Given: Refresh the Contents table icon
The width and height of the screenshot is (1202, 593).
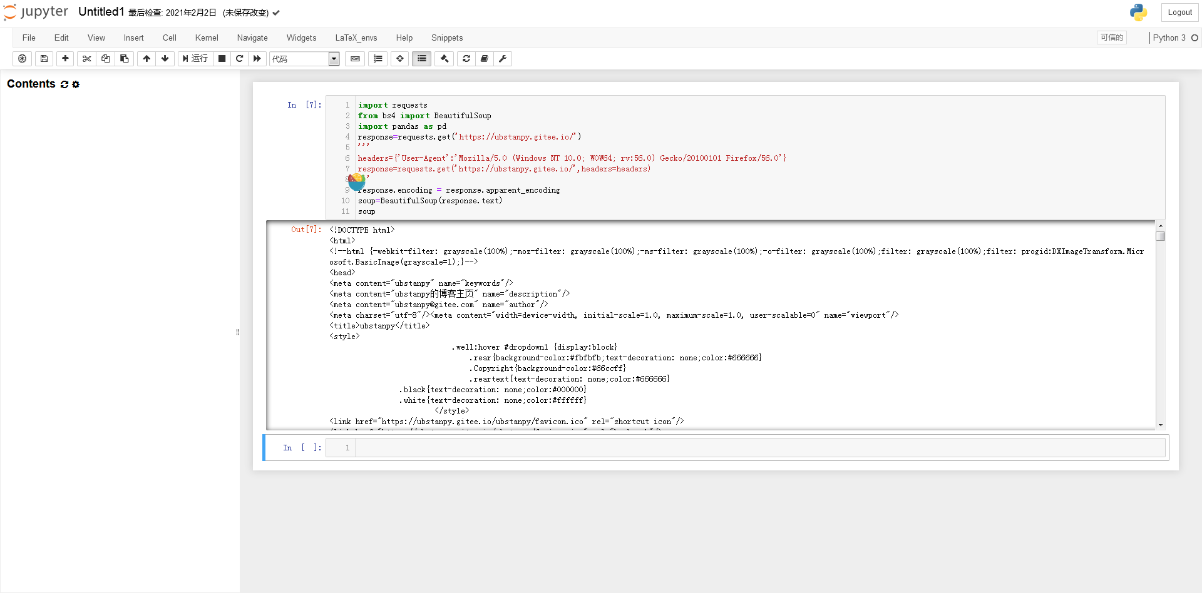Looking at the screenshot, I should pos(64,84).
